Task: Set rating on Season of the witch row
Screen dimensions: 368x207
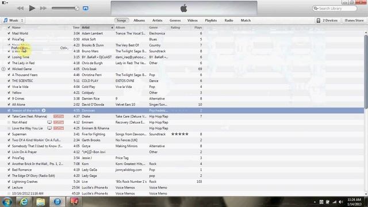Action: point(180,110)
